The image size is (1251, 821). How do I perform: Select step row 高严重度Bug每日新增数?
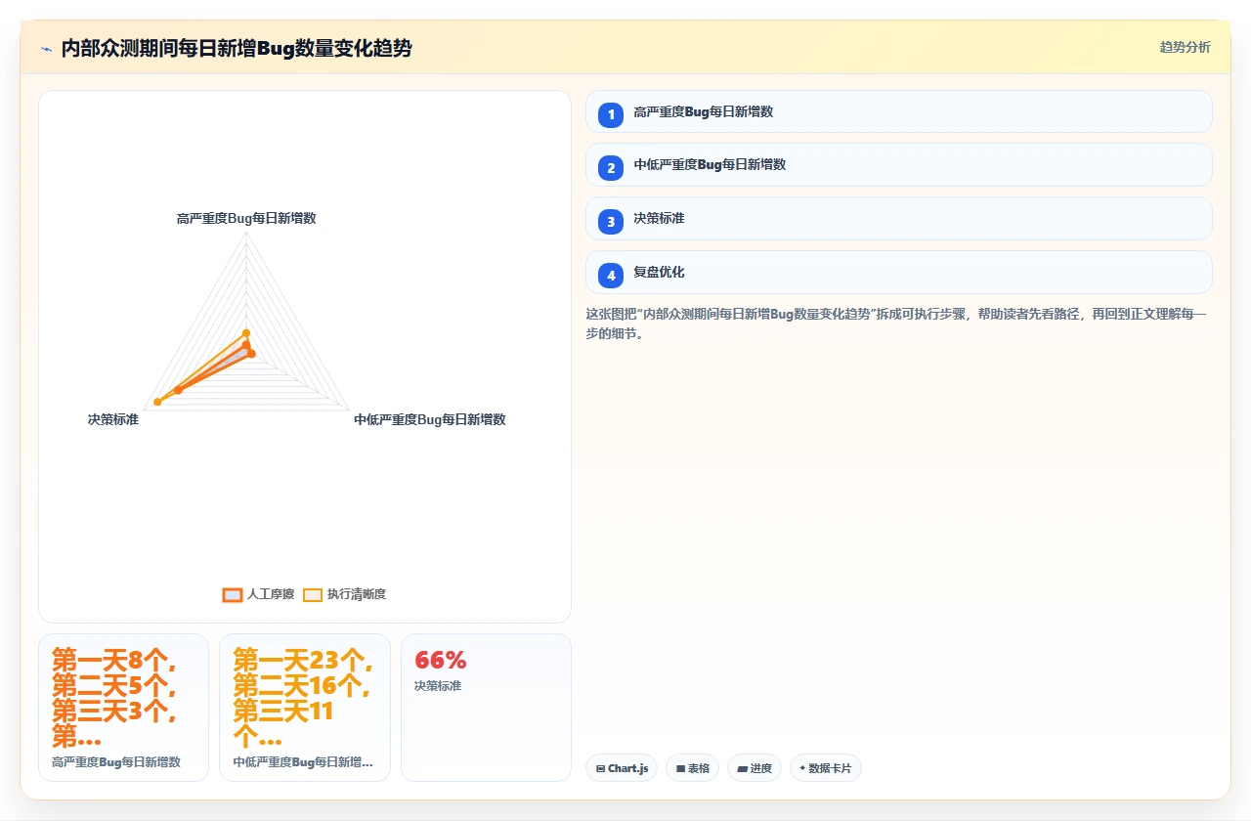pyautogui.click(x=898, y=111)
